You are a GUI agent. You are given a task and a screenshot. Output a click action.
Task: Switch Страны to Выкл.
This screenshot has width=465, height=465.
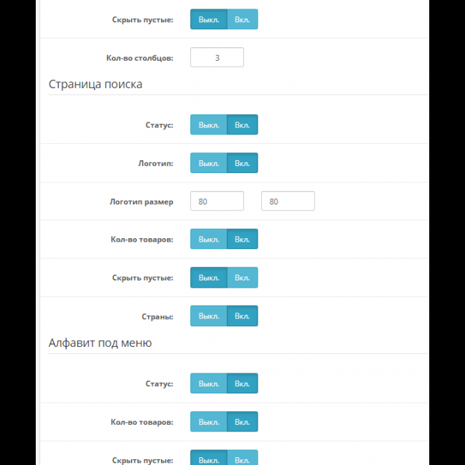tap(208, 315)
